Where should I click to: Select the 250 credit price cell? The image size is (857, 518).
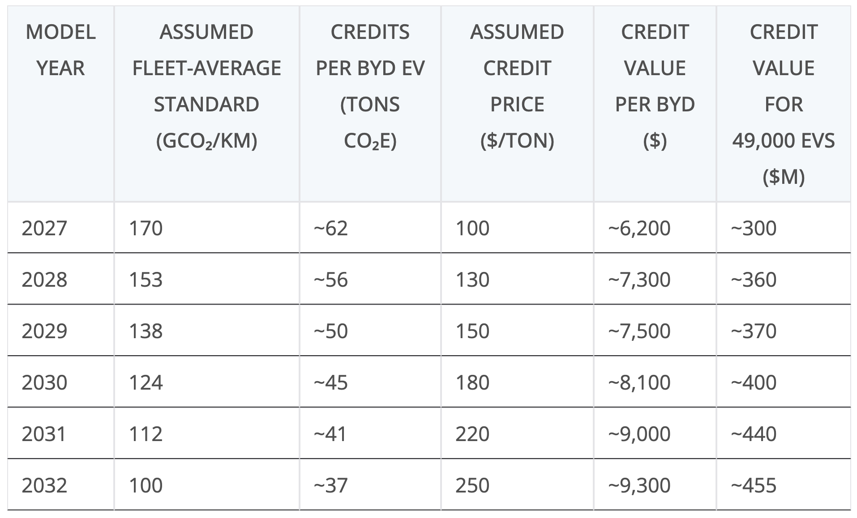coord(472,485)
